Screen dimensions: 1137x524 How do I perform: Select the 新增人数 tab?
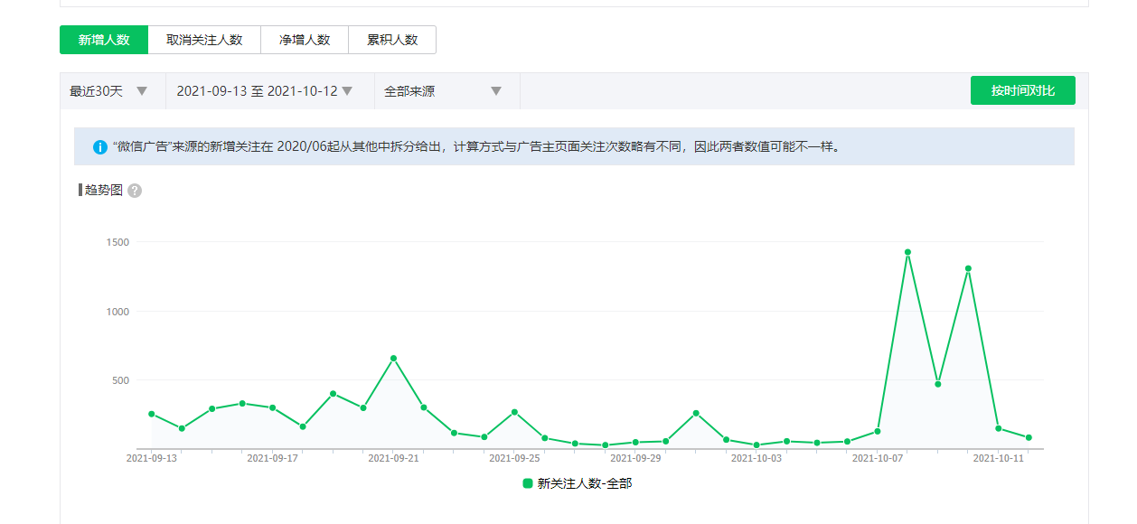[x=104, y=40]
